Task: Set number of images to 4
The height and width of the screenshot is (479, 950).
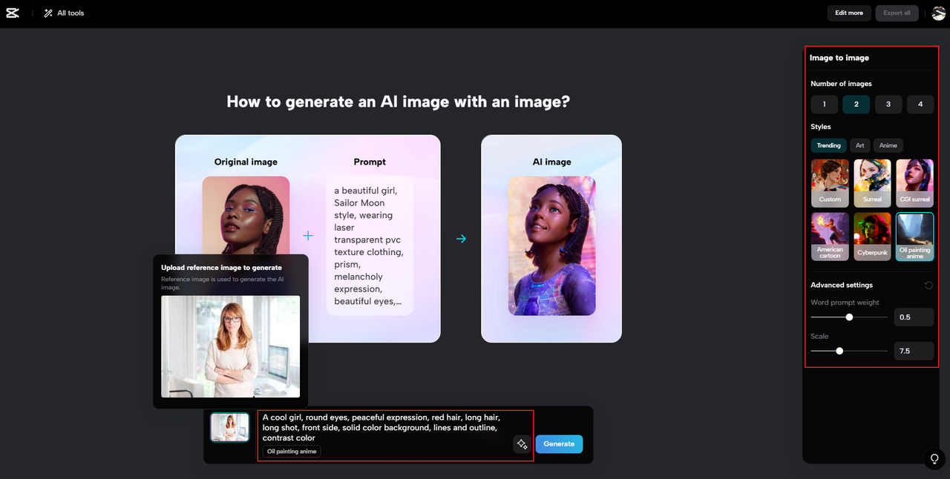Action: pyautogui.click(x=920, y=105)
